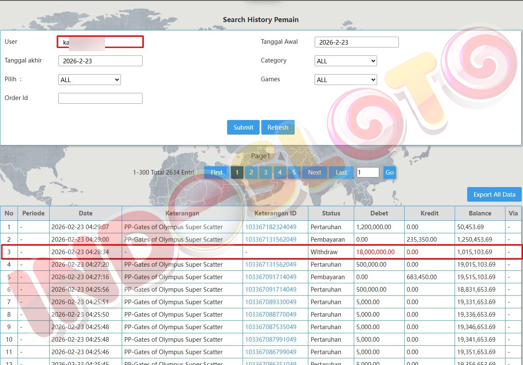Open Keterangan ID link 103367182324049
This screenshot has width=523, height=365.
tap(270, 227)
